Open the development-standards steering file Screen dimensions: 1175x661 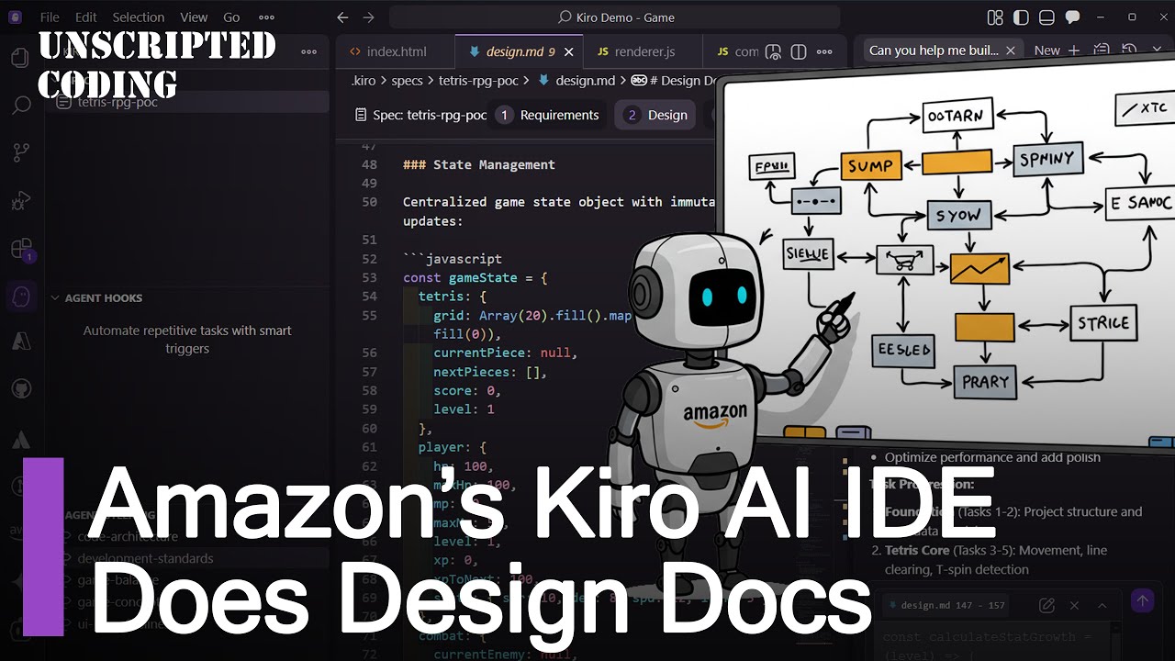[145, 558]
